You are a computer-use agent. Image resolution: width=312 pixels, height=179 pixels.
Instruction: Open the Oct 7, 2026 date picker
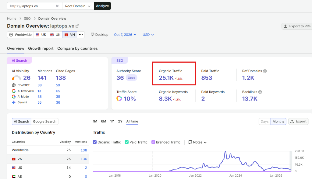point(125,35)
